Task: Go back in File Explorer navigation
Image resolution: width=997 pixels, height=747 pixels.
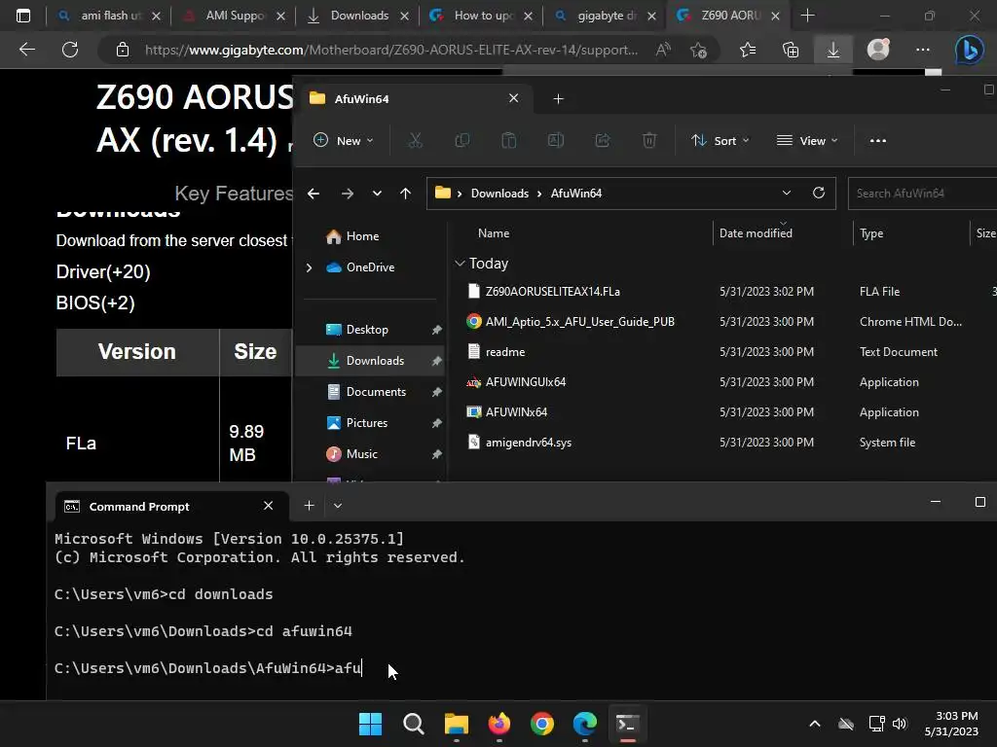Action: [314, 194]
